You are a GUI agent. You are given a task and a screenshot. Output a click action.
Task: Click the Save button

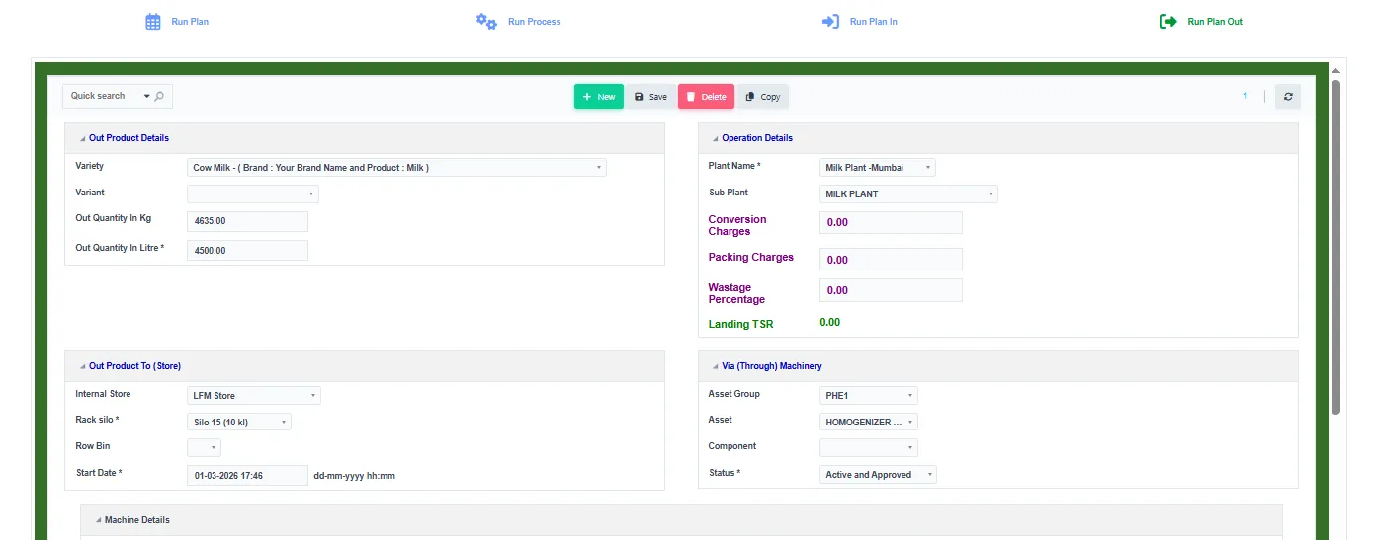(x=650, y=97)
